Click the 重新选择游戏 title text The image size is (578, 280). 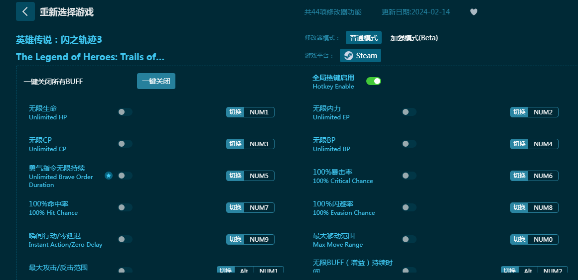(x=67, y=12)
